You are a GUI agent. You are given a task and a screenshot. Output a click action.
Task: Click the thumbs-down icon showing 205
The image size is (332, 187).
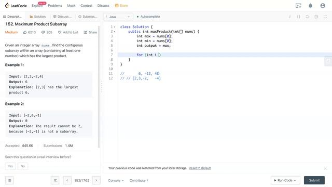click(x=43, y=32)
